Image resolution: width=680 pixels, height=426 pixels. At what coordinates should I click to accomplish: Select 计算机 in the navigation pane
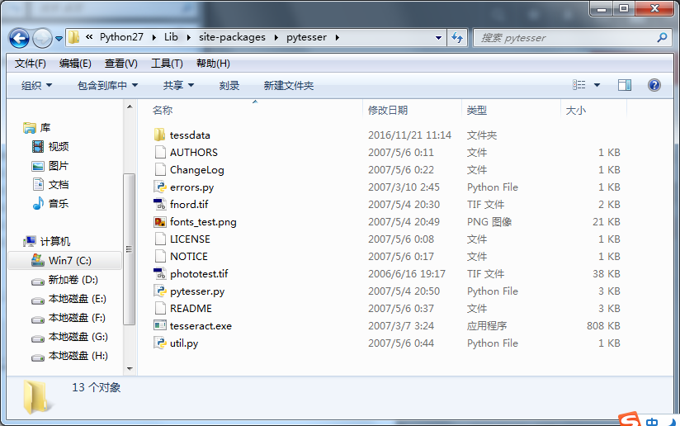[55, 241]
